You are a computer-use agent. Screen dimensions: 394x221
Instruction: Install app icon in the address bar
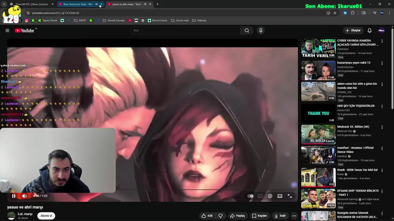[328, 13]
